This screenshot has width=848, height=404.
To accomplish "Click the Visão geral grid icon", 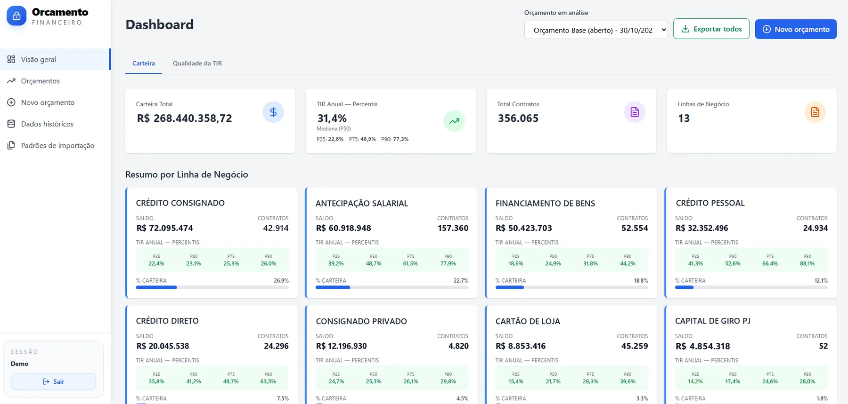I will coord(11,59).
